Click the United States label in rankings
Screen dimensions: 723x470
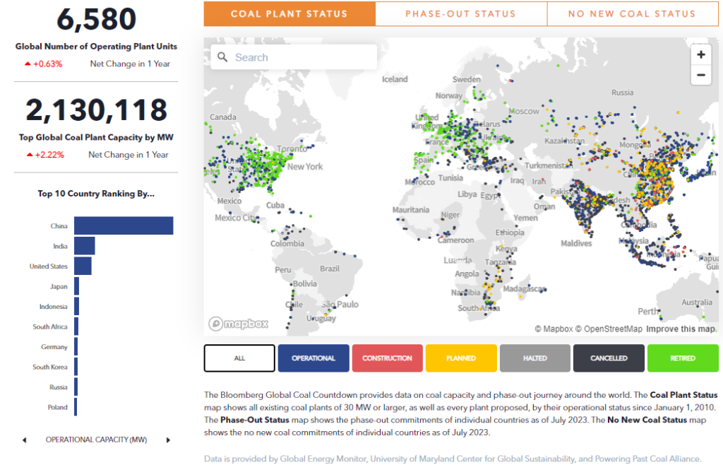pos(49,266)
